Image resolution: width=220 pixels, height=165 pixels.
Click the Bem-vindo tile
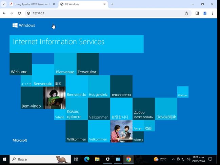click(x=32, y=98)
